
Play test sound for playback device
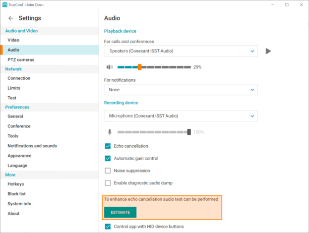tap(268, 51)
